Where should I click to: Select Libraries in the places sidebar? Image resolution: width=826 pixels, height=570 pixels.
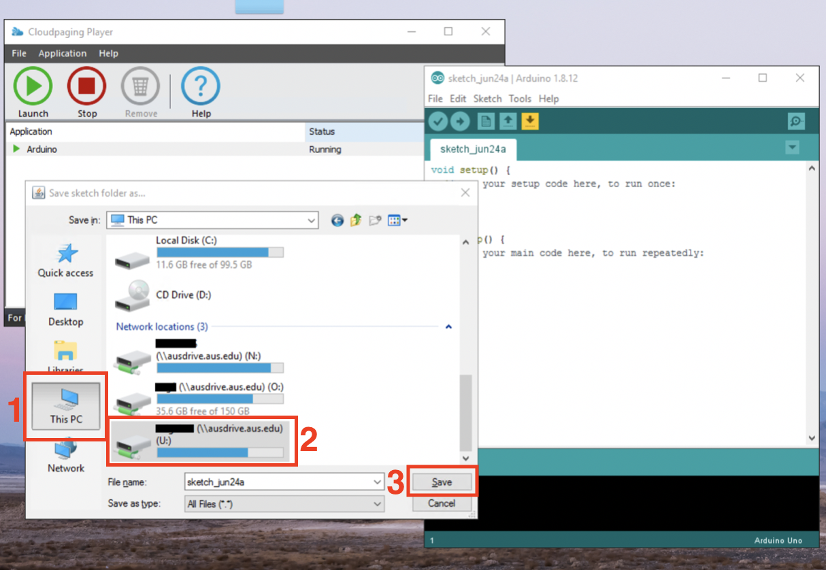click(x=65, y=358)
